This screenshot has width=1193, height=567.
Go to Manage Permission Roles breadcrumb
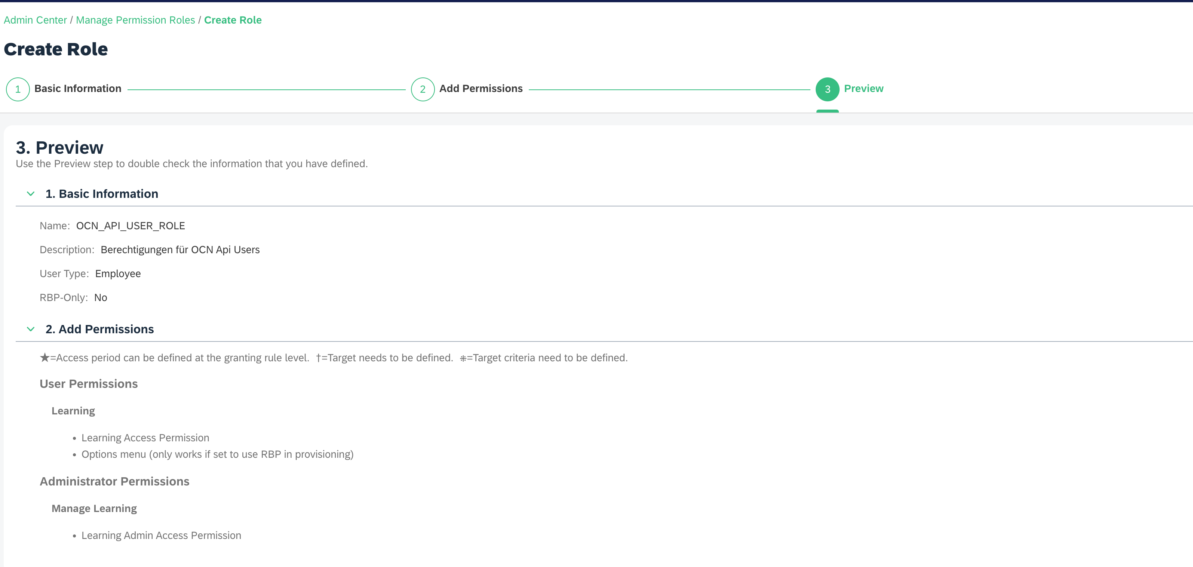(135, 20)
